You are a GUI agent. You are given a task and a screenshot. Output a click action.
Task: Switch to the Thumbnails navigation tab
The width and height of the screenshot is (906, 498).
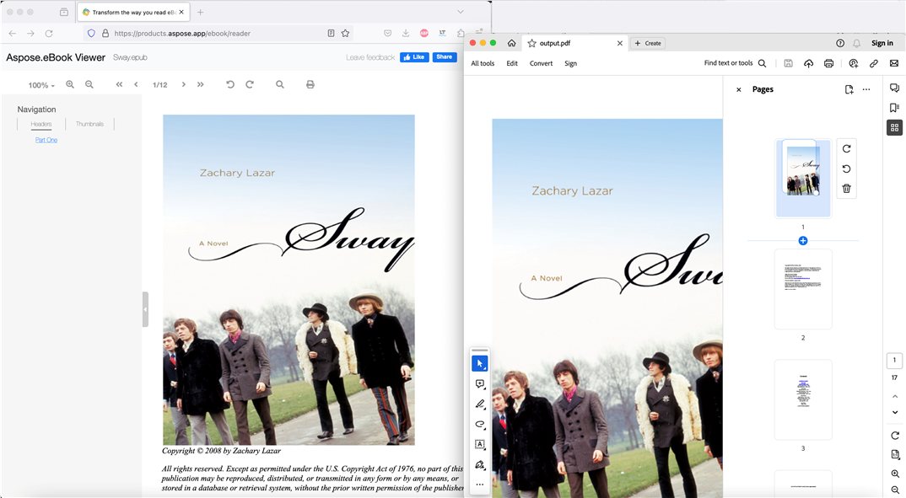[x=89, y=123]
